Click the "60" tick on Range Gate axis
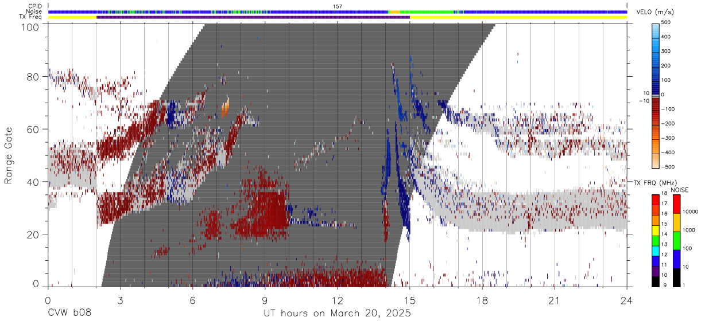The height and width of the screenshot is (325, 705). [x=33, y=129]
